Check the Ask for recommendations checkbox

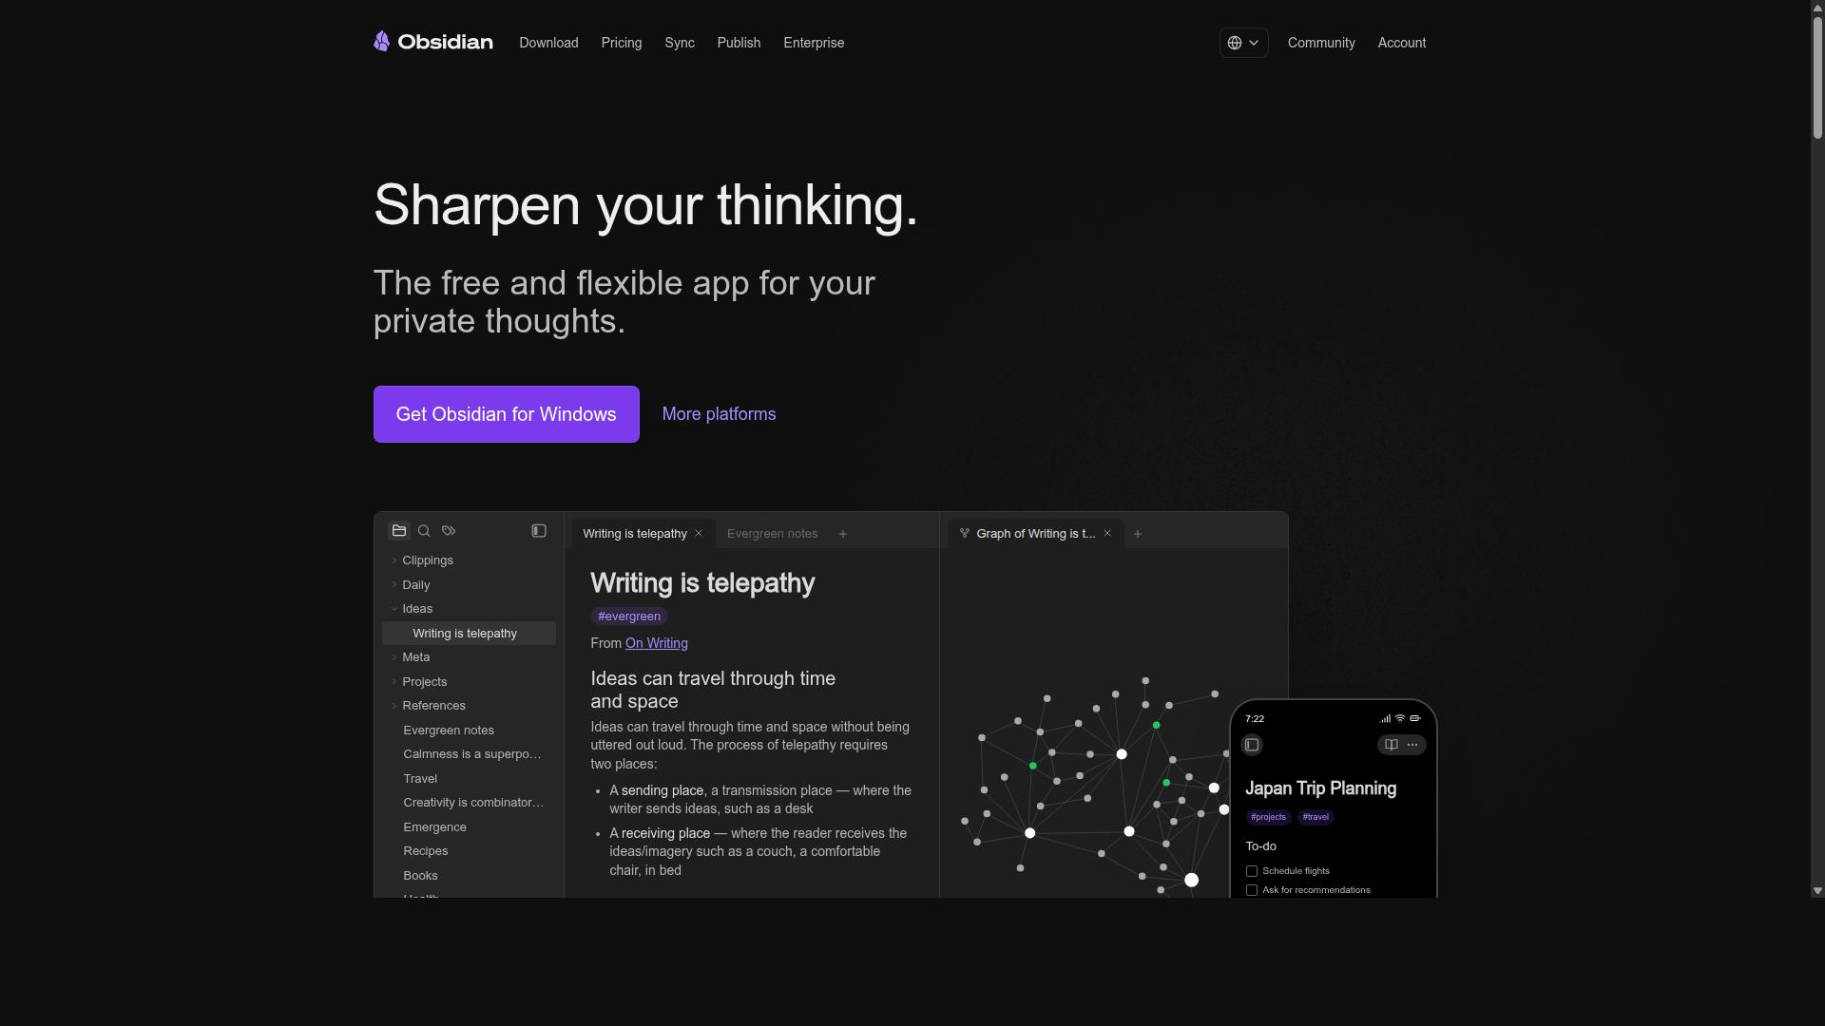1252,890
